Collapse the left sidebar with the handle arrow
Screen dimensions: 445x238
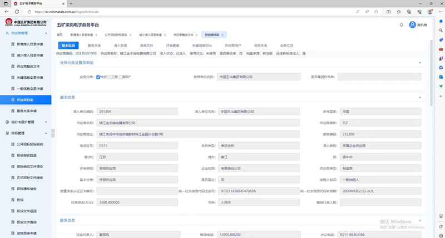coord(54,133)
